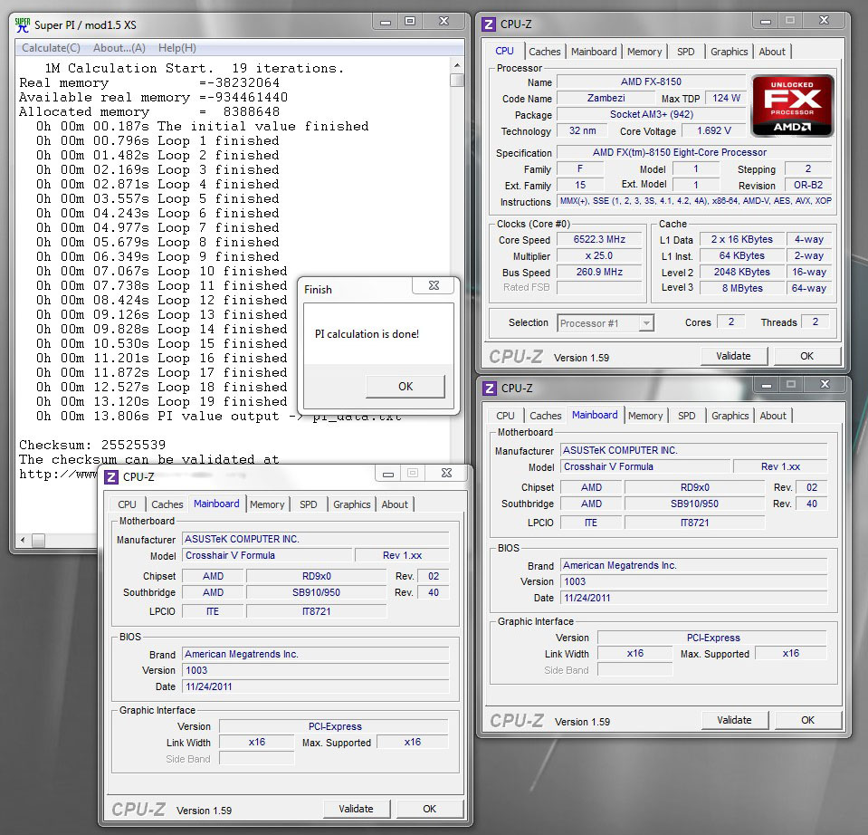Click the Super PI vertical scrollbar thumb
Screen dimensions: 868x835
[457, 81]
